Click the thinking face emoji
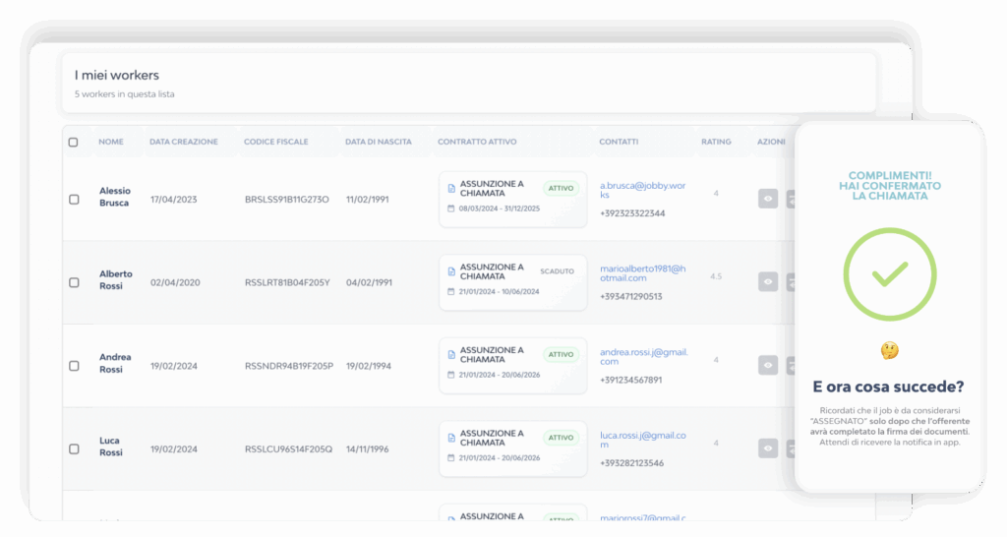Viewport: 1007px width, 537px height. pos(889,351)
